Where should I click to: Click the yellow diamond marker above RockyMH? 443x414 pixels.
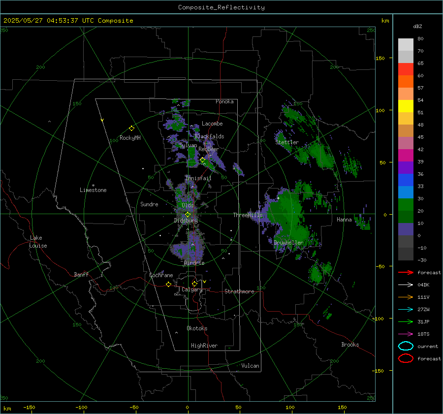tap(131, 128)
